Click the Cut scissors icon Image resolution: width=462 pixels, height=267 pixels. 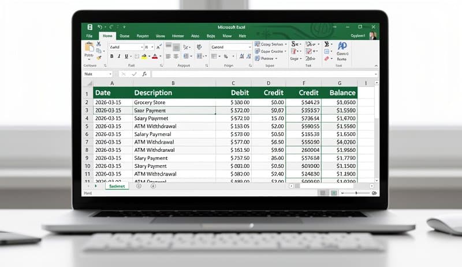[99, 44]
